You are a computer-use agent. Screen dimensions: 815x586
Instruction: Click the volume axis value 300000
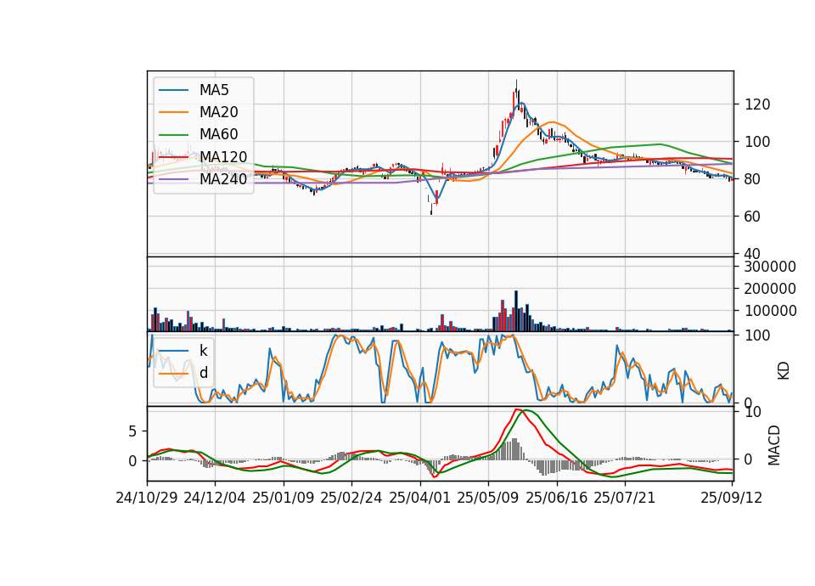click(x=770, y=267)
